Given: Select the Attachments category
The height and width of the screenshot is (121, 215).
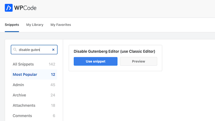Looking at the screenshot, I should tap(34, 105).
